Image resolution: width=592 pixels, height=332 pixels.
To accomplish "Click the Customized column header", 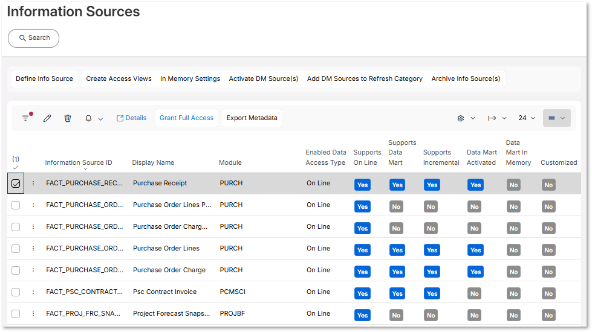I will (x=559, y=162).
